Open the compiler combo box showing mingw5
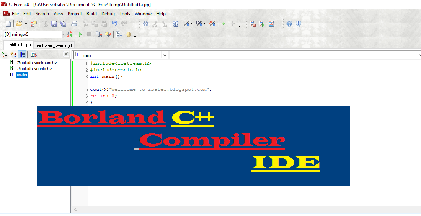This screenshot has height=216, width=421. click(34, 34)
